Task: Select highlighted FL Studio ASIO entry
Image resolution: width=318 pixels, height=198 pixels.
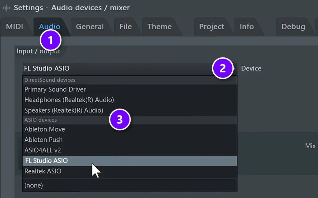Action: coord(129,161)
